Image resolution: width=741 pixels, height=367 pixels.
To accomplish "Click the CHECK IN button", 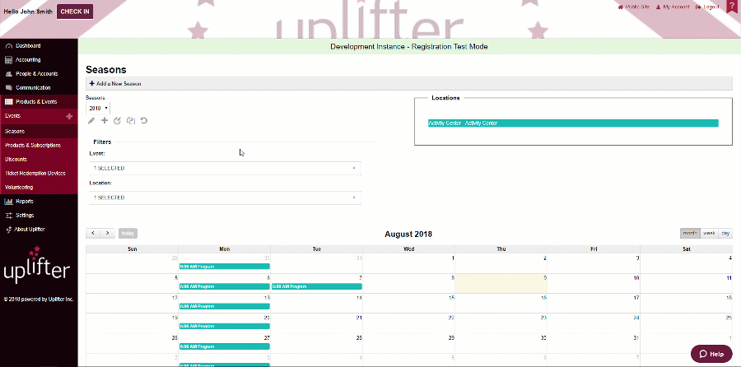I will tap(76, 12).
